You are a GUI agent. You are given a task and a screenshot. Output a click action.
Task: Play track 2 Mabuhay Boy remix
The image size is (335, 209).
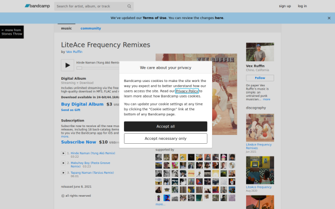tap(63, 163)
